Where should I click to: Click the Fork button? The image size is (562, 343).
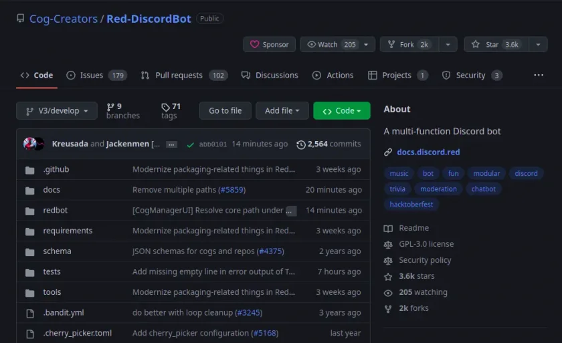click(x=409, y=44)
